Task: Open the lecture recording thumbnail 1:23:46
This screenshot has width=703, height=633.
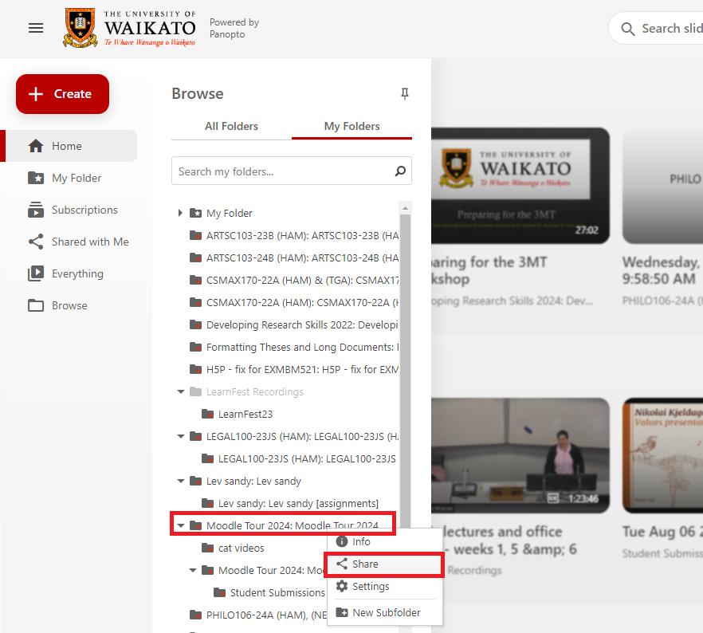Action: tap(520, 455)
